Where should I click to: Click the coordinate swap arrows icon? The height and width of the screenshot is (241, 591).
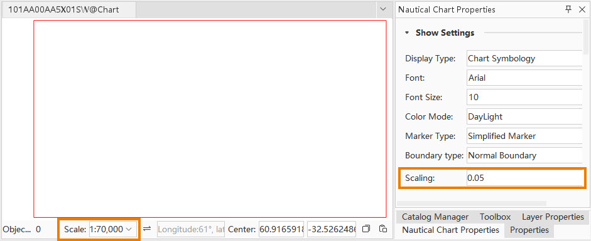(147, 228)
